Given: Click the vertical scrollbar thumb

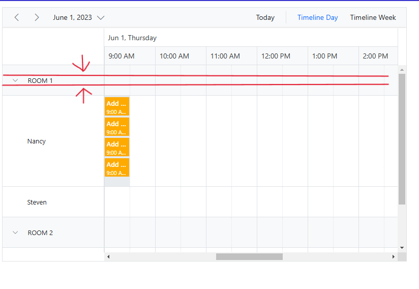Looking at the screenshot, I should pyautogui.click(x=402, y=138).
